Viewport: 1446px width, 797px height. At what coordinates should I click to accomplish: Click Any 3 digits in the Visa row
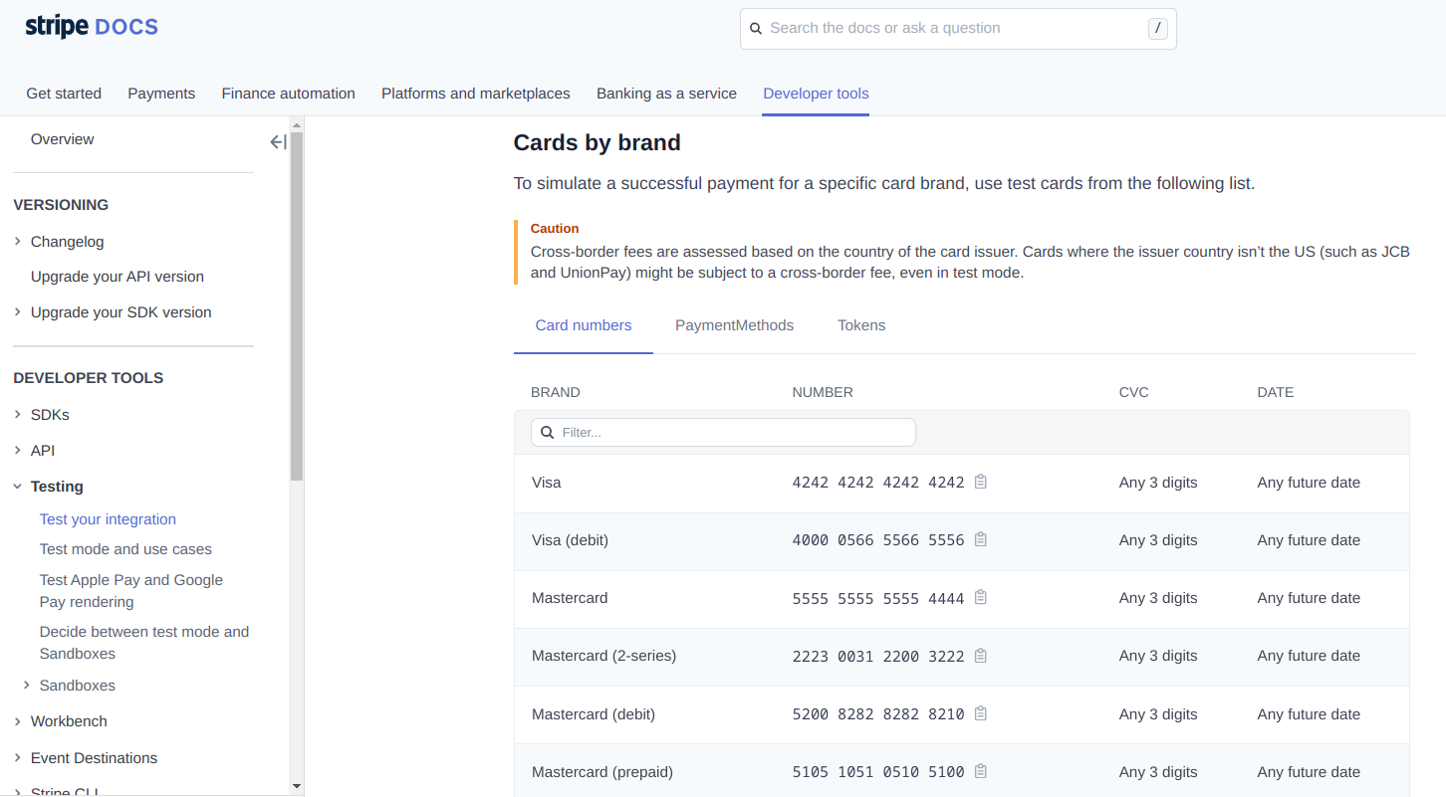[1158, 483]
